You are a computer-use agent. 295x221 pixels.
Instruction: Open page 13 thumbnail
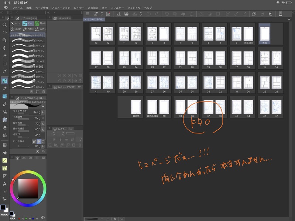[x=96, y=34]
